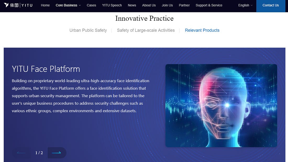Open the Home menu item
This screenshot has width=288, height=162.
45,5
